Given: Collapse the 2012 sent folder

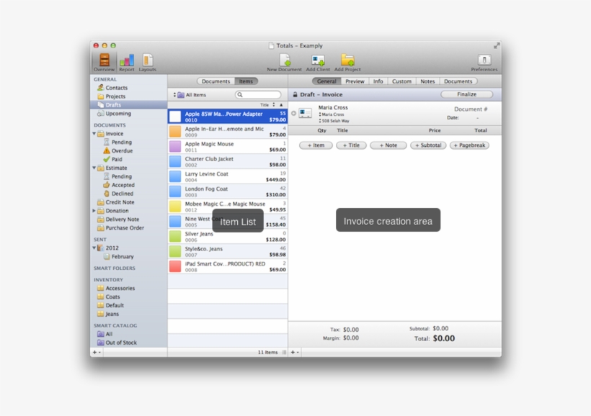Looking at the screenshot, I should coord(95,248).
